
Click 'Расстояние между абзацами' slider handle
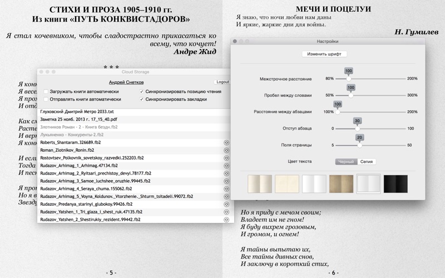tap(338, 112)
